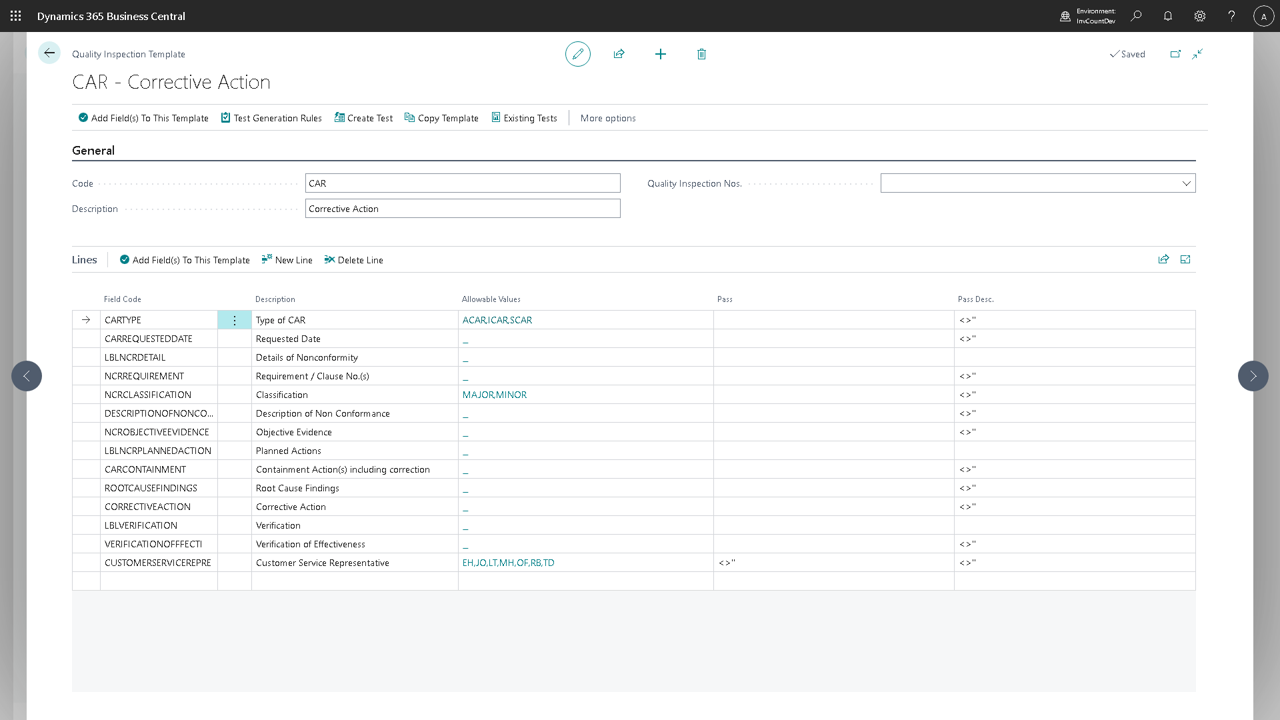Open notifications bell
1280x720 pixels.
point(1168,16)
